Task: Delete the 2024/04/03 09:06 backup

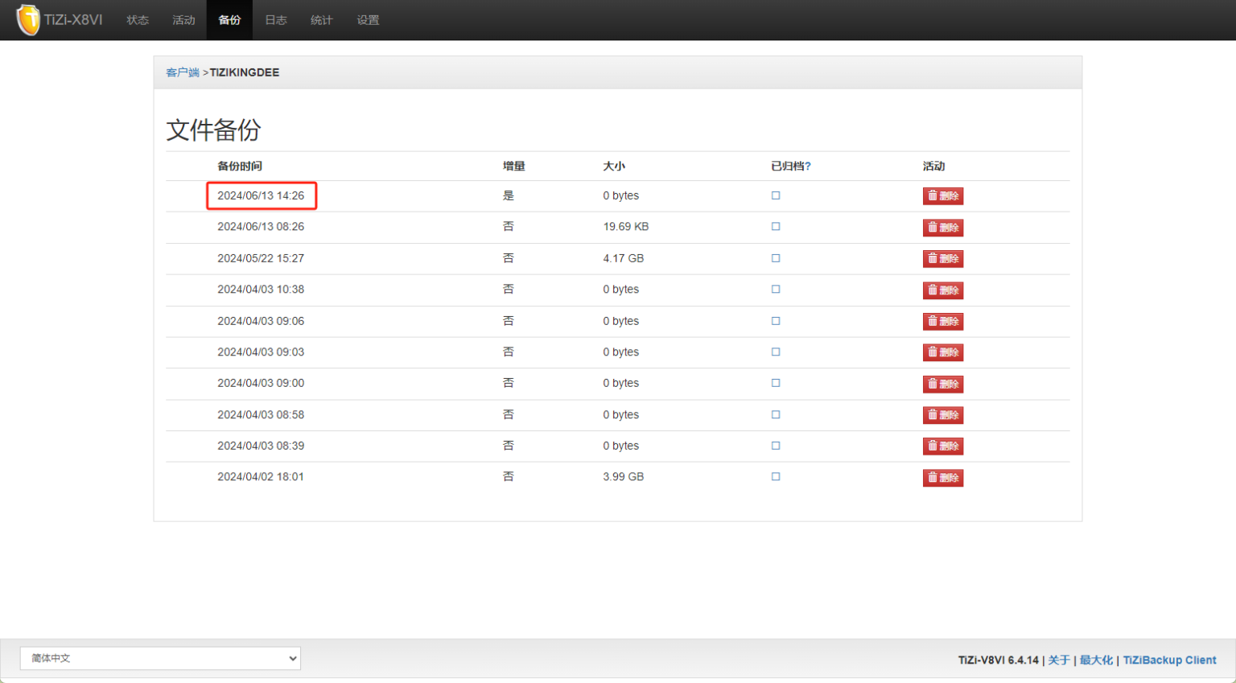Action: pos(942,322)
